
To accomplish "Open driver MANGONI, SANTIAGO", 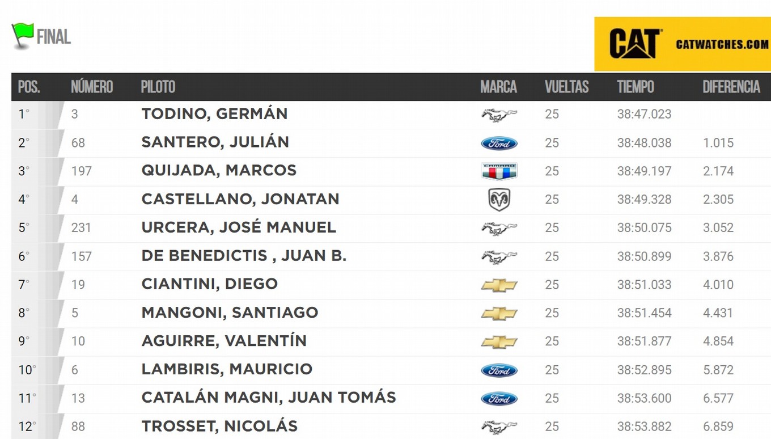I will tap(230, 313).
